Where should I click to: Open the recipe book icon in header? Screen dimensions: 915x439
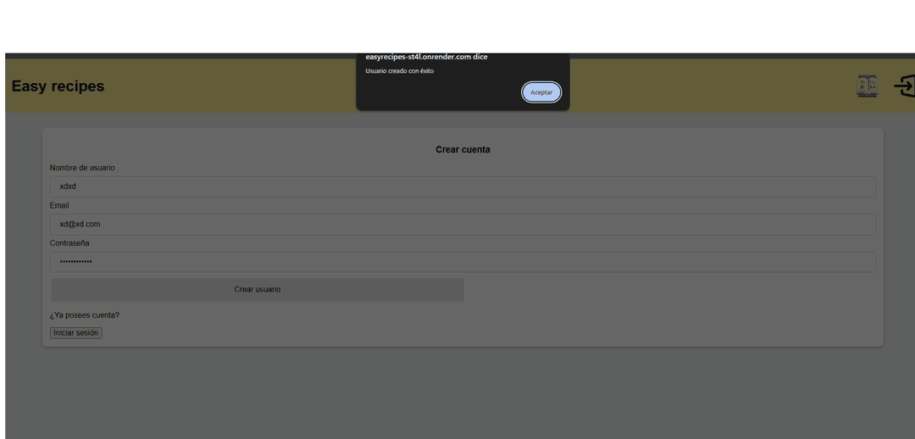(x=867, y=86)
